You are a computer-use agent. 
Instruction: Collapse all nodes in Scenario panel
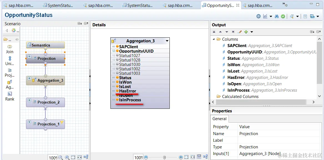[86, 24]
